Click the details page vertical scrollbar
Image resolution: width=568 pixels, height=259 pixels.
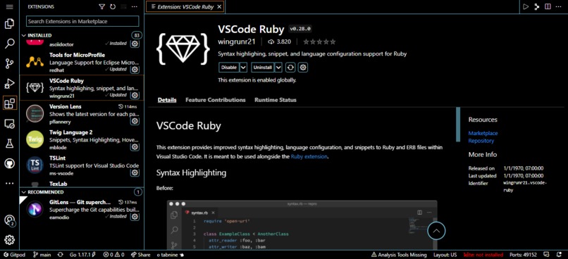tap(458, 124)
